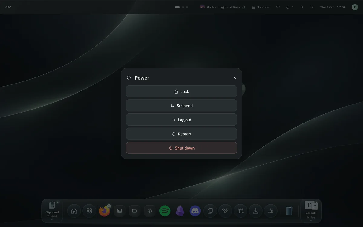Open the Trash bin in dock
Viewport: 363px width, 227px height.
(x=289, y=211)
